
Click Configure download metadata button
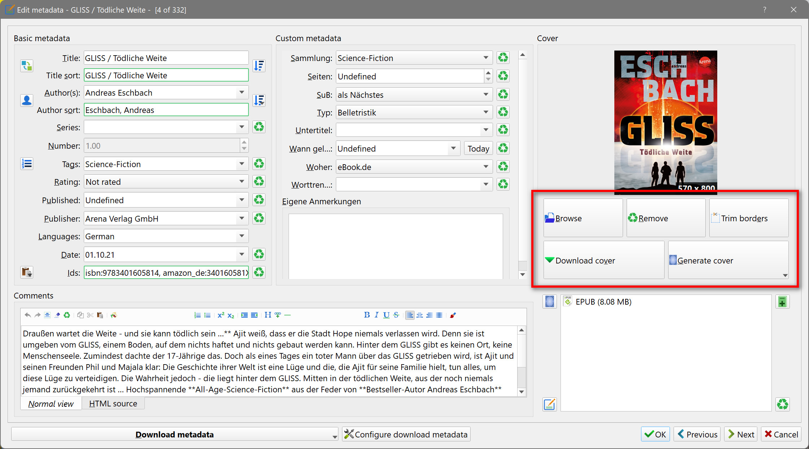[406, 434]
